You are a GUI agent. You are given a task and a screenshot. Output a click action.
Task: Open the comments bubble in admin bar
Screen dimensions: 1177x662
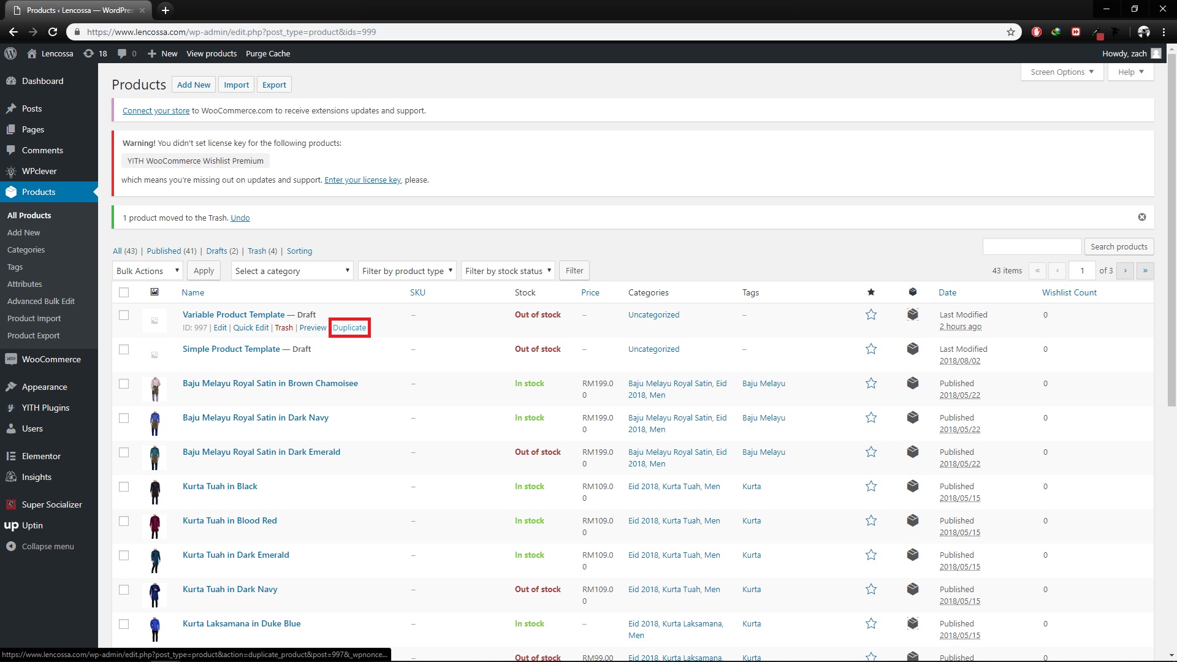127,53
